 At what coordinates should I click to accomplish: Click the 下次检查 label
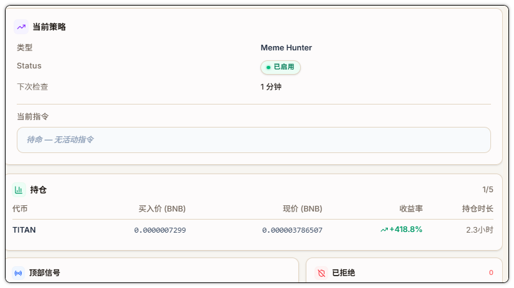pyautogui.click(x=32, y=87)
